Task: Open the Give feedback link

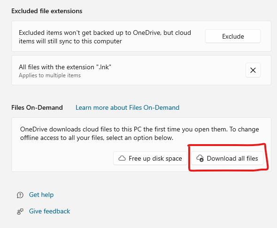Action: click(x=49, y=211)
